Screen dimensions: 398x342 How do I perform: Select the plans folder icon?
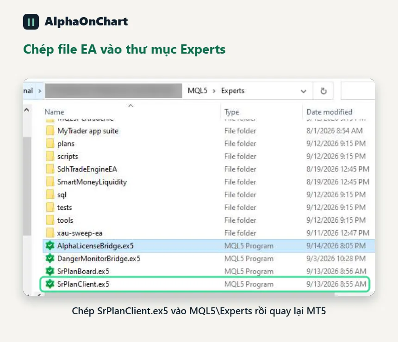click(50, 144)
